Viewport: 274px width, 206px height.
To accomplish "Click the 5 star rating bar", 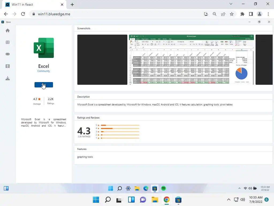I will click(x=120, y=125).
